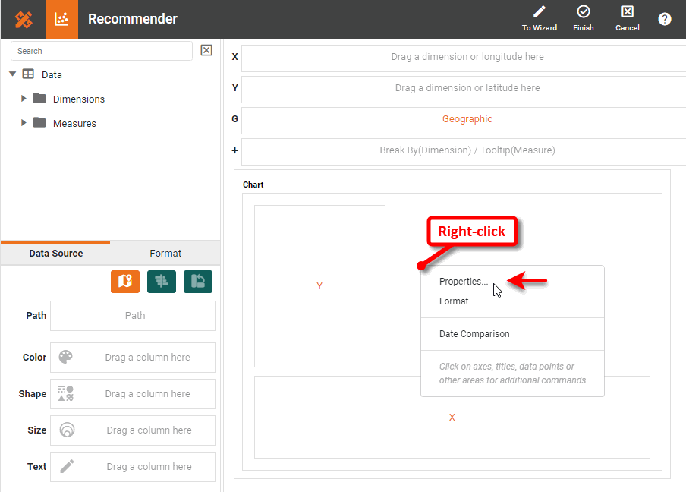Image resolution: width=686 pixels, height=492 pixels.
Task: Open help via the question mark icon
Action: (x=665, y=19)
